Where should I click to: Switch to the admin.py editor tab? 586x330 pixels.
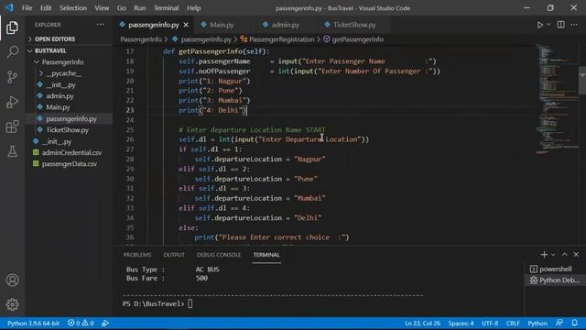[286, 25]
